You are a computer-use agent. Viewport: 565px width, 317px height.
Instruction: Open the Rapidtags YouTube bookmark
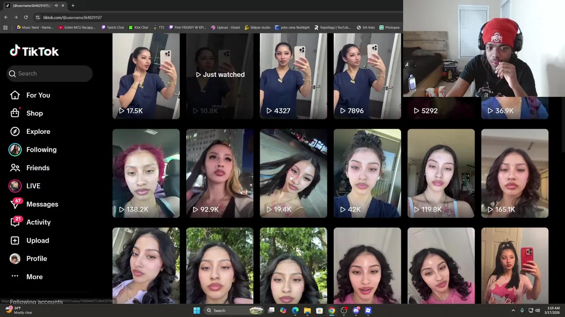coord(332,27)
